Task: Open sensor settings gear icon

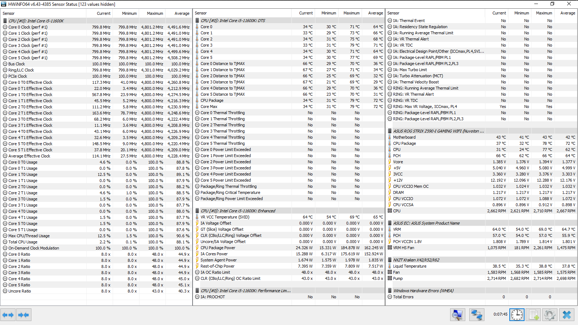Action: pyautogui.click(x=550, y=315)
